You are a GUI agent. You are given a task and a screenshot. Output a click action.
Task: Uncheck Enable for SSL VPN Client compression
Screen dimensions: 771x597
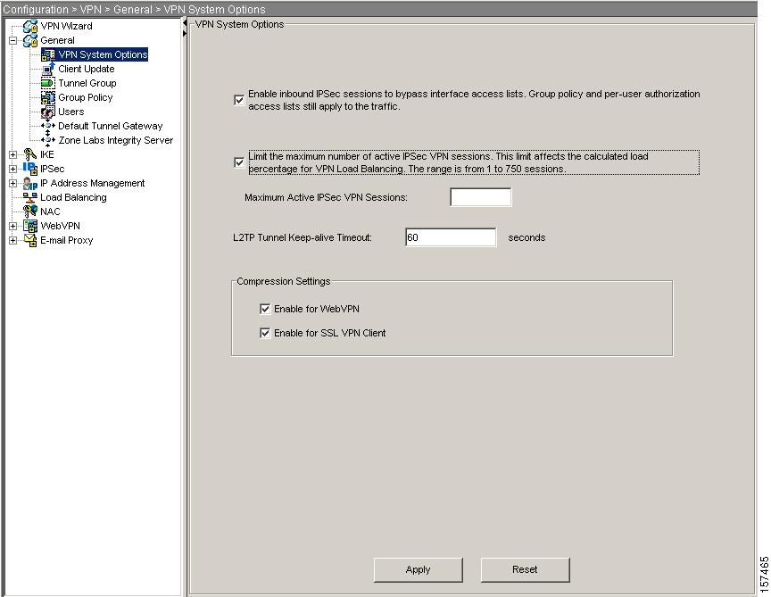[x=265, y=333]
